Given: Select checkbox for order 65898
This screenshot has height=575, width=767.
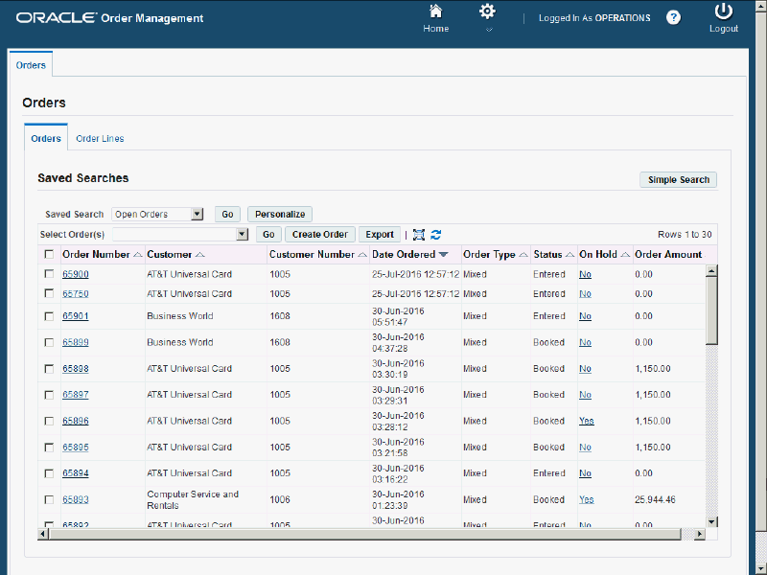Looking at the screenshot, I should 49,369.
